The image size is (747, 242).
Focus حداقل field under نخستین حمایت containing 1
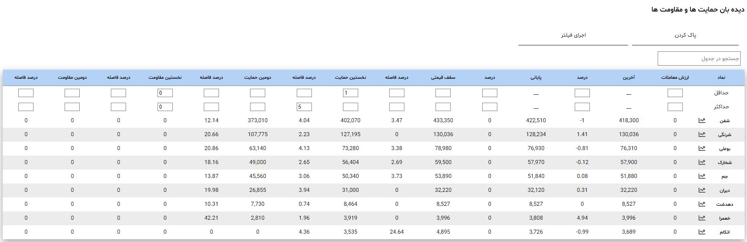(351, 93)
